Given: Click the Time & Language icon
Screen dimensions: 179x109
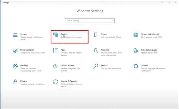Looking at the screenshot, I should [136, 51].
